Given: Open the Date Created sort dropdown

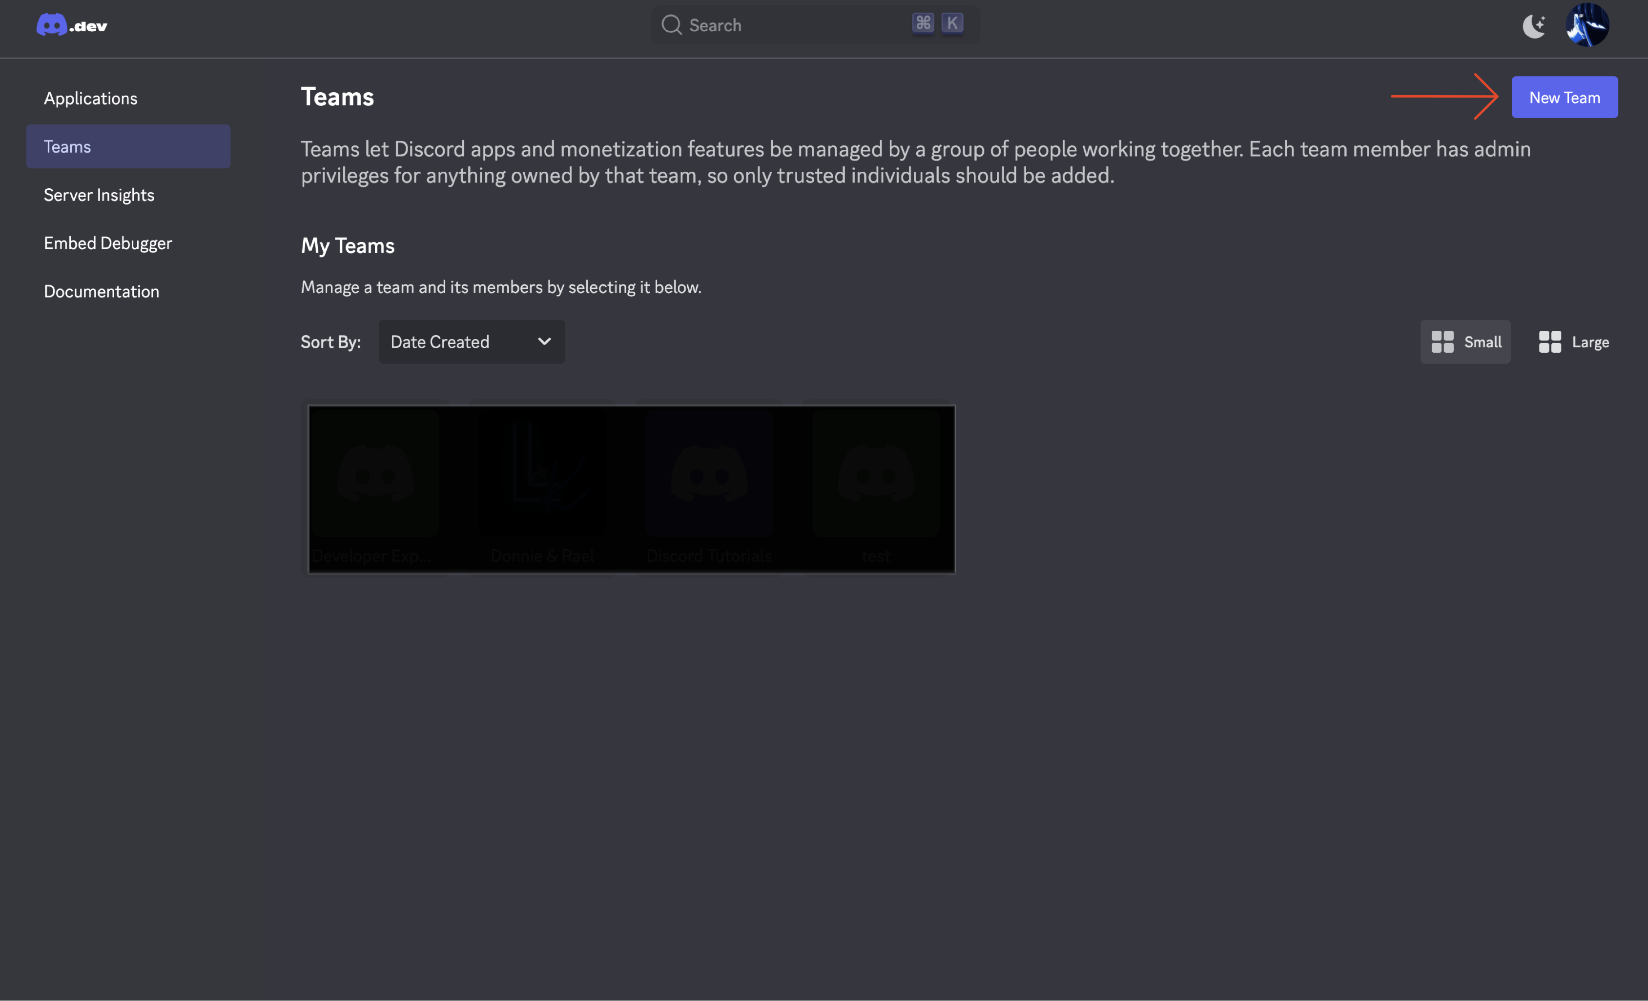Looking at the screenshot, I should pyautogui.click(x=471, y=342).
